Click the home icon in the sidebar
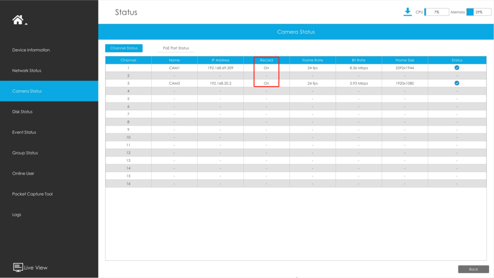494x278 pixels. (18, 20)
